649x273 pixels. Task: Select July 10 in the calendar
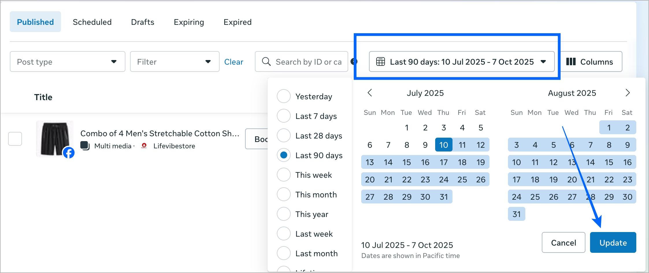click(x=444, y=145)
